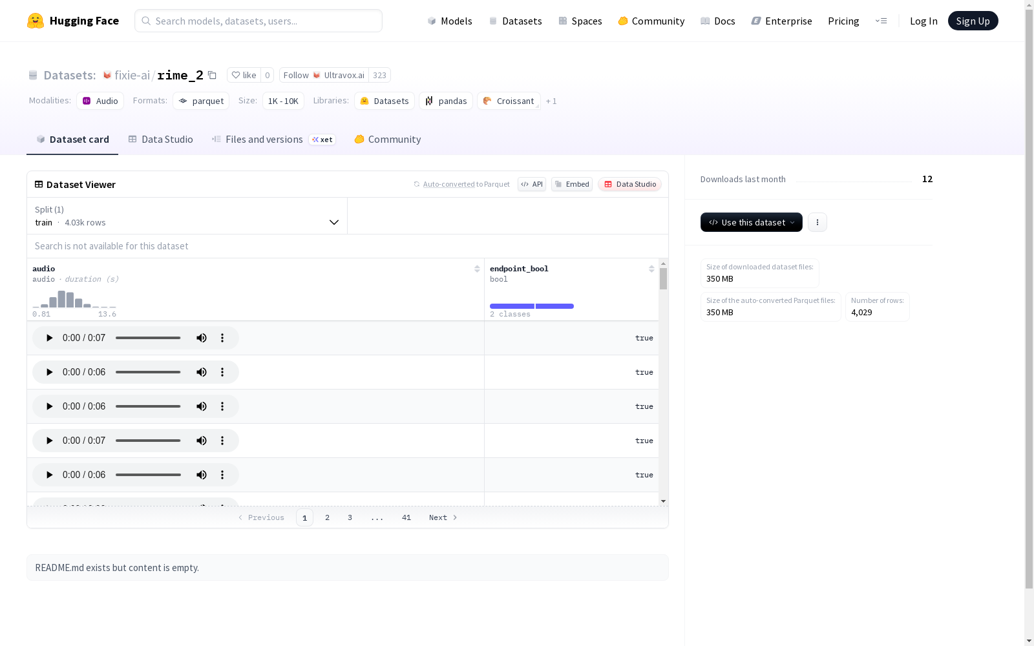Open Docs in top navigation

[718, 21]
